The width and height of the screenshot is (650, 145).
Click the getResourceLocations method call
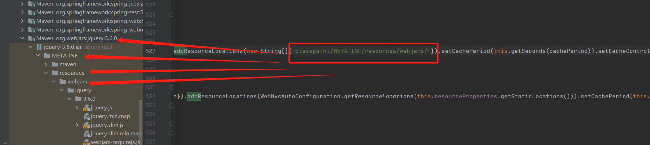378,97
